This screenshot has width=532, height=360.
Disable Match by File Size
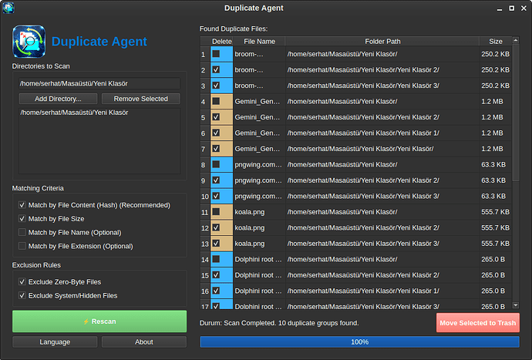click(x=22, y=219)
